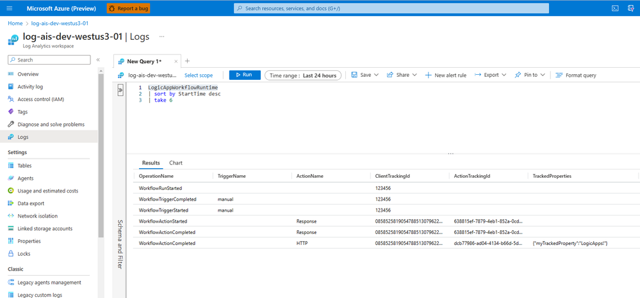
Task: Click Legacy custom logs icon
Action: pos(11,295)
